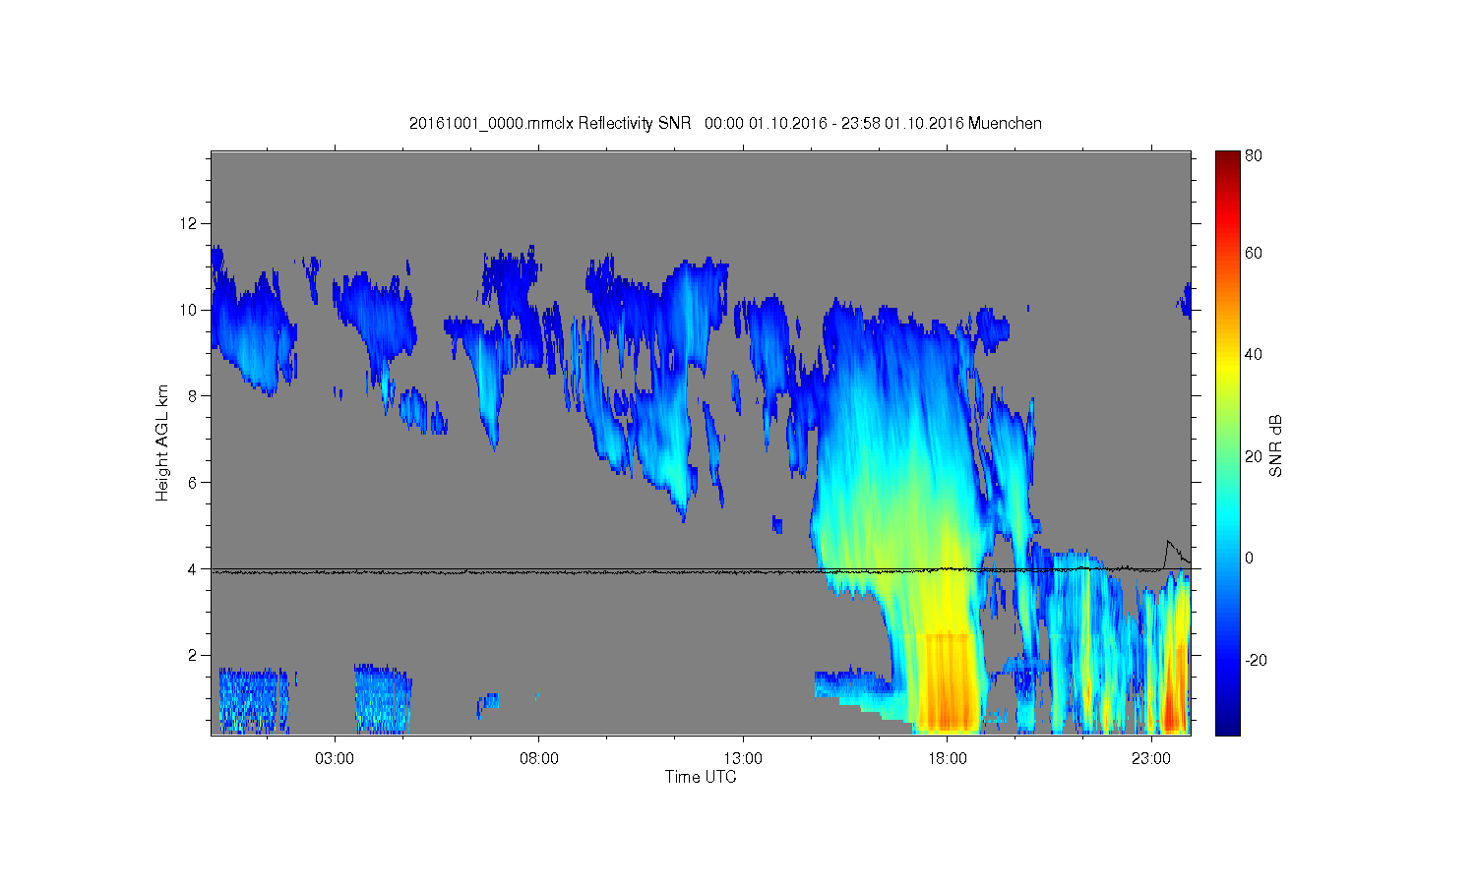Click the 'Time UTC' axis label
The width and height of the screenshot is (1476, 885).
click(x=701, y=777)
